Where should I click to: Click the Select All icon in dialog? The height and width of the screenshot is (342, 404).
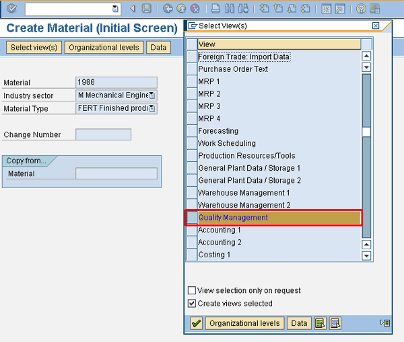(x=321, y=323)
